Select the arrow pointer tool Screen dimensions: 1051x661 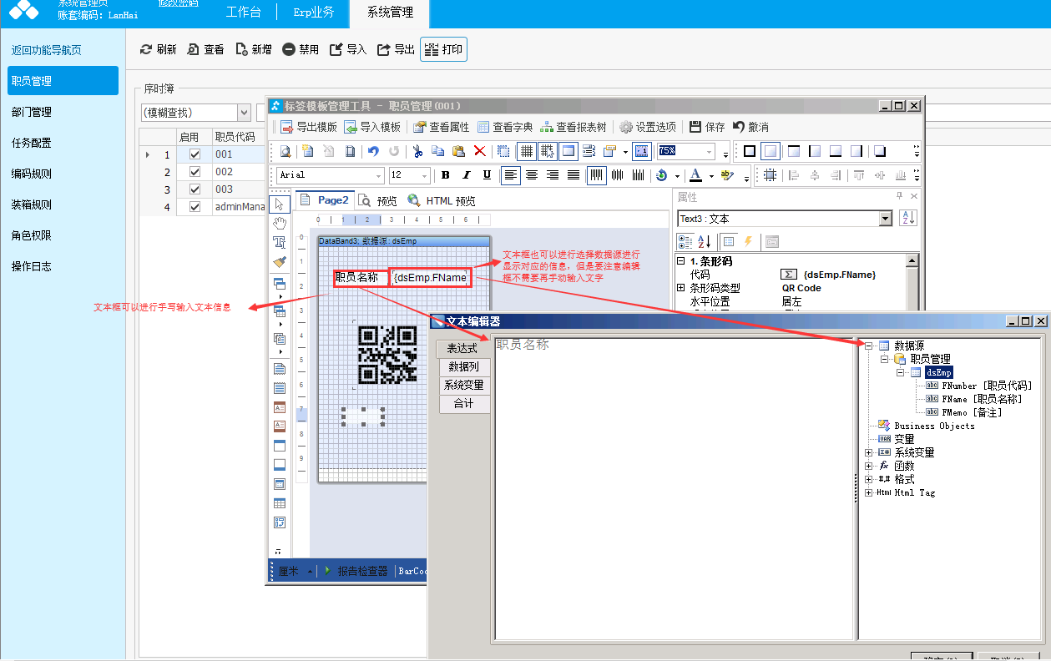[280, 204]
